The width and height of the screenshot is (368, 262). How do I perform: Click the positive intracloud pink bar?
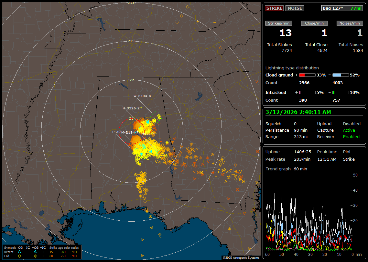click(307, 92)
